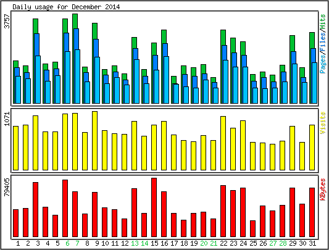Click the red KBytes bar for day 22
The width and height of the screenshot is (329, 250).
[223, 211]
